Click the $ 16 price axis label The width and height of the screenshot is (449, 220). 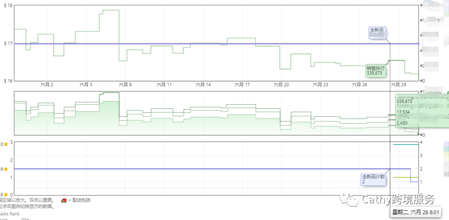[x=8, y=81]
